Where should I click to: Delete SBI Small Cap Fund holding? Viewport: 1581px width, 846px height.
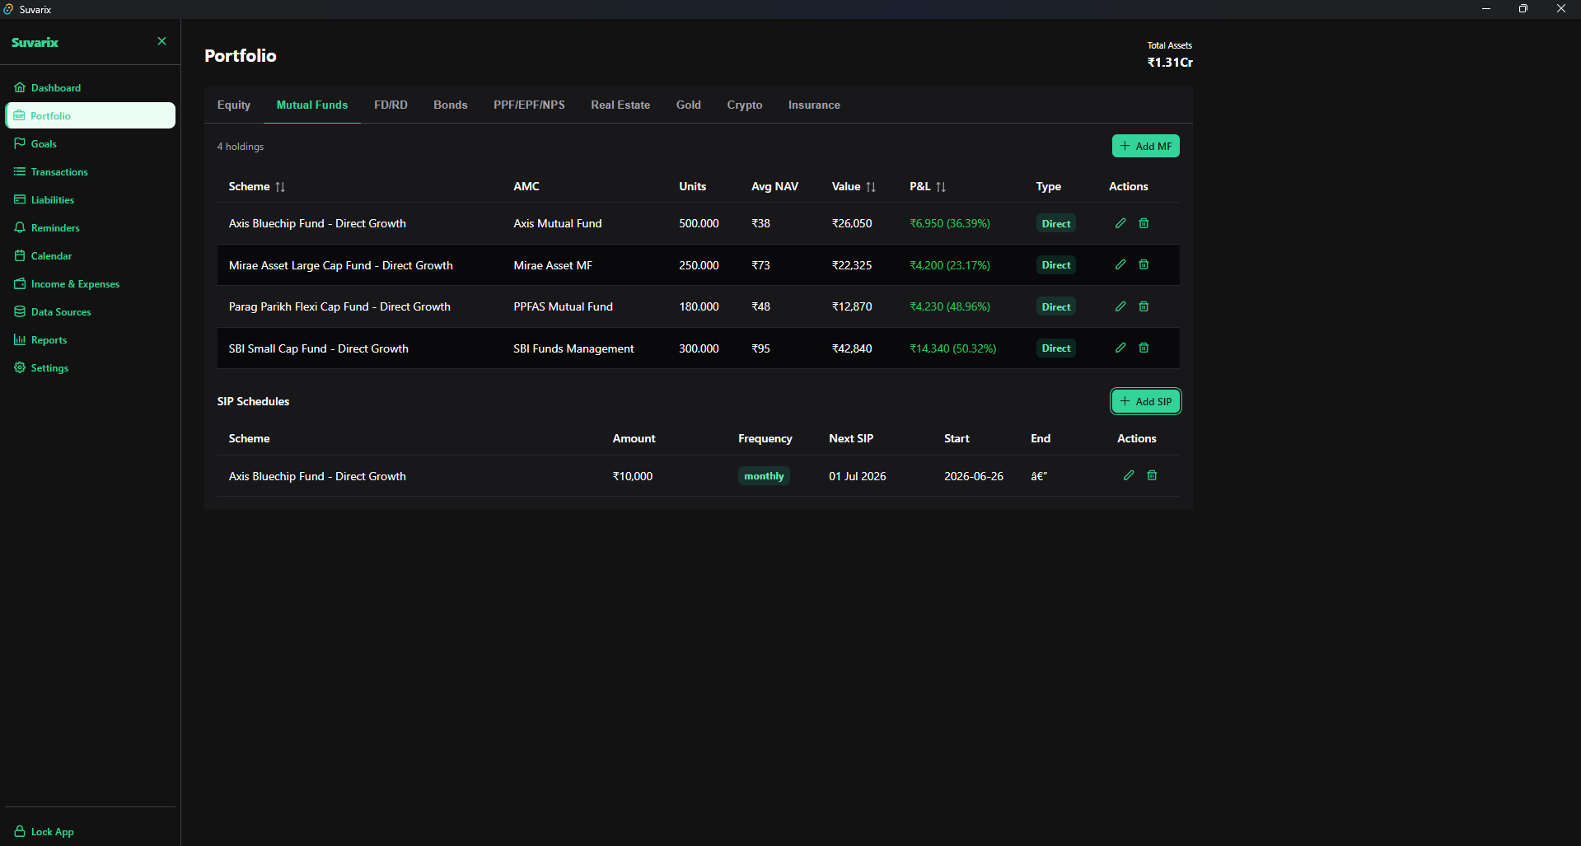[1144, 348]
